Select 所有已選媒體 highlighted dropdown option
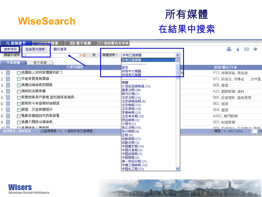The height and width of the screenshot is (197, 262). pyautogui.click(x=148, y=60)
